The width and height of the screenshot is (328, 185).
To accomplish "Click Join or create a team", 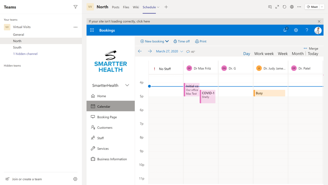I will (x=27, y=179).
